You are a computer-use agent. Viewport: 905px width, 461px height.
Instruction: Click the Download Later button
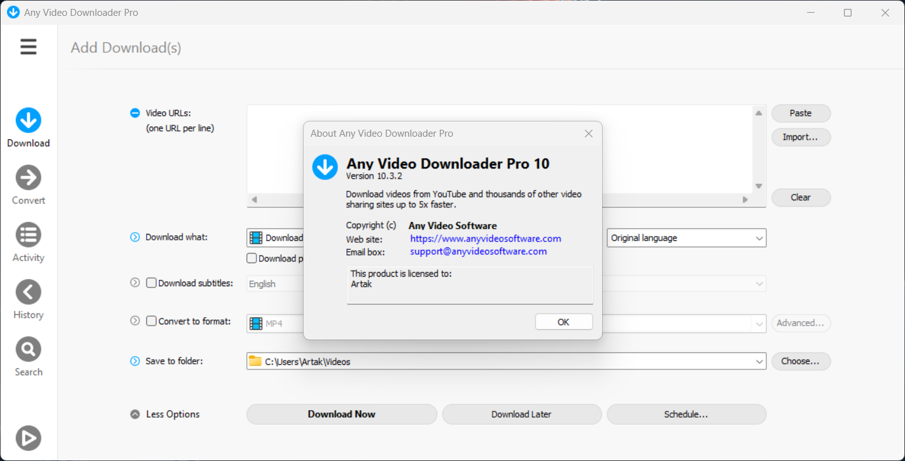(522, 414)
